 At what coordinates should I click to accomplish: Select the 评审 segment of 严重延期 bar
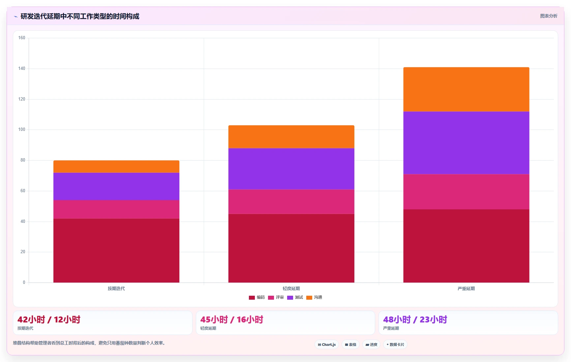[x=466, y=192]
